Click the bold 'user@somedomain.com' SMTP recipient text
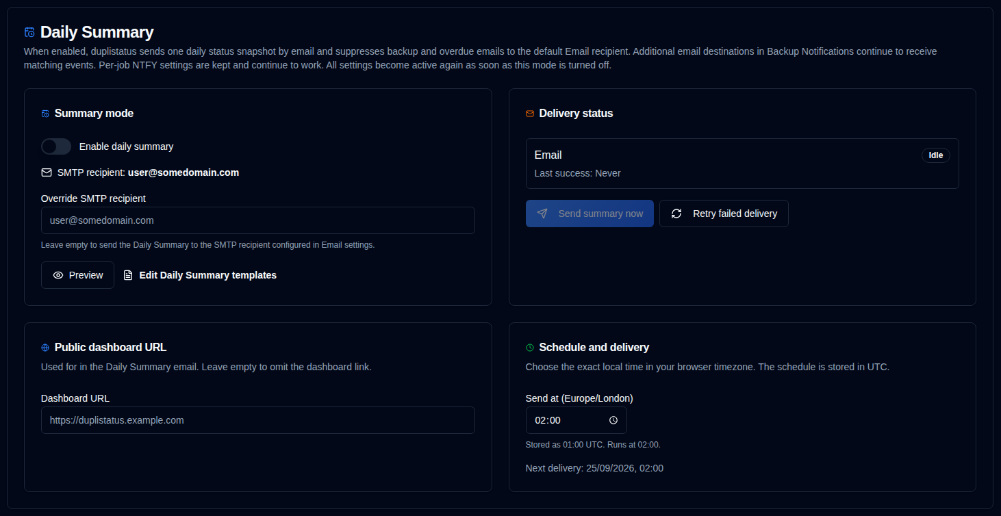1001x516 pixels. coord(183,172)
